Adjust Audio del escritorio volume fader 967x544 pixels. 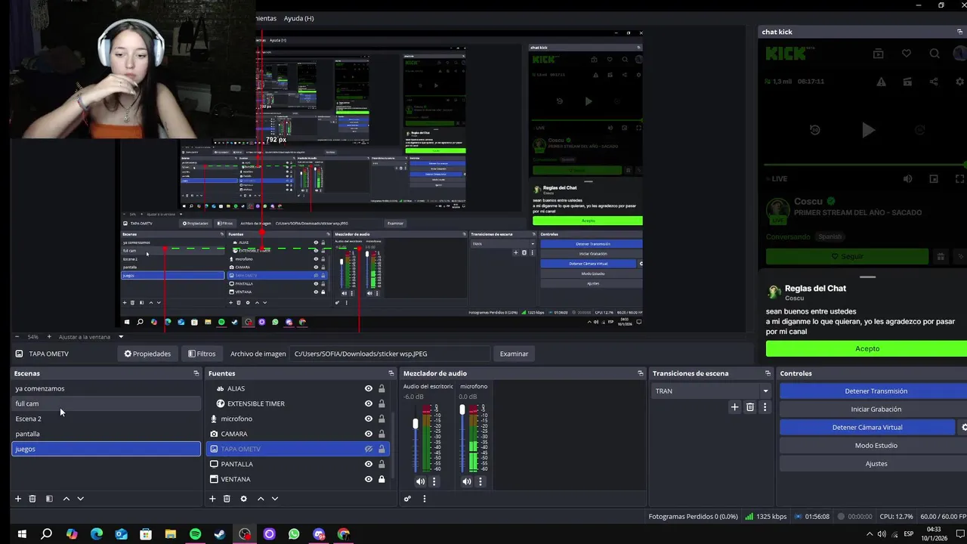[415, 424]
